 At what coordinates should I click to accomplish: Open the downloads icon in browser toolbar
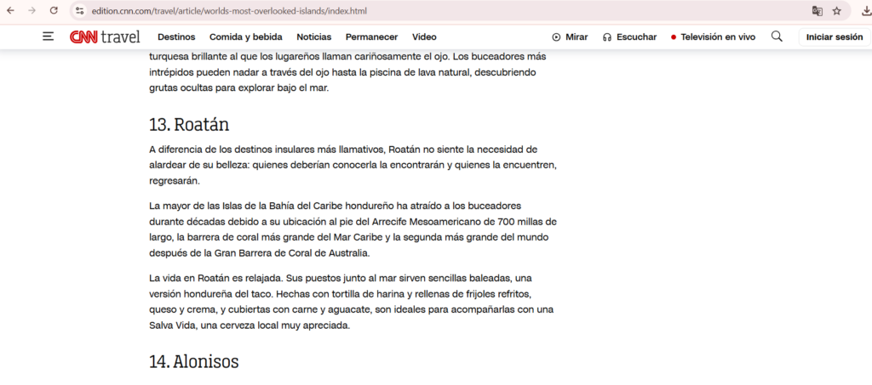coord(865,10)
